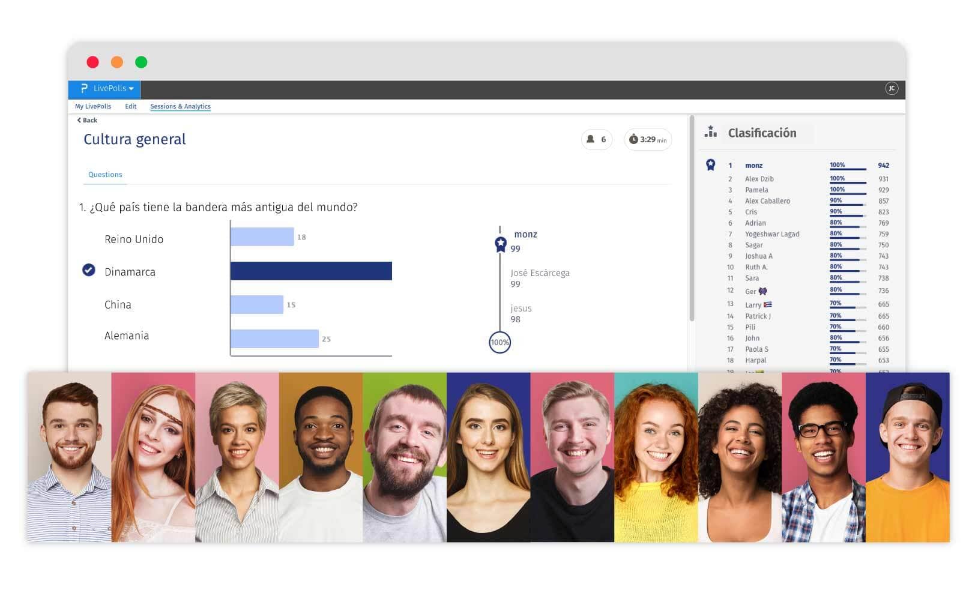Select Ruth A. in the leaderboard
The width and height of the screenshot is (975, 608).
[x=756, y=267]
